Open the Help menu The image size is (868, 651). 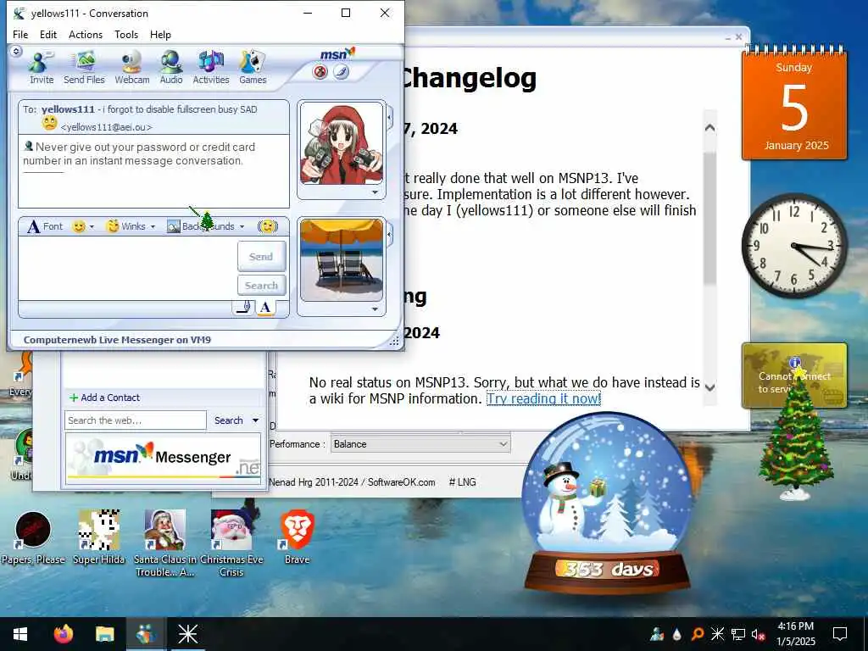tap(160, 34)
